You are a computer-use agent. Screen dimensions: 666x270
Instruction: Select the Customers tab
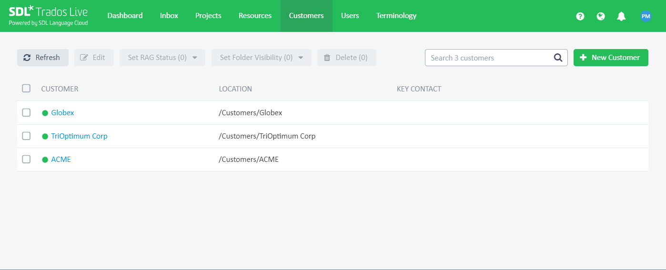[306, 16]
